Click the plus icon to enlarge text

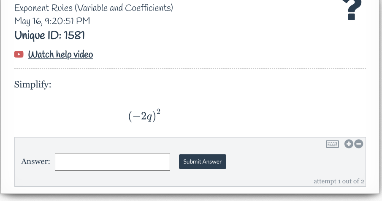coord(349,144)
